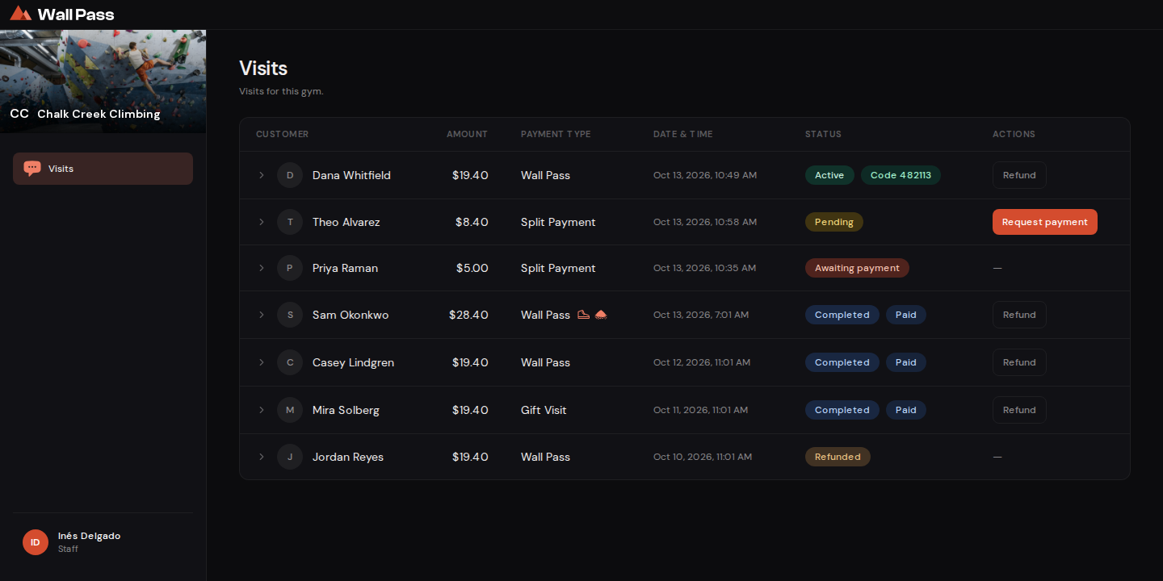Click the Code 482113 badge
This screenshot has height=581, width=1163.
click(901, 175)
